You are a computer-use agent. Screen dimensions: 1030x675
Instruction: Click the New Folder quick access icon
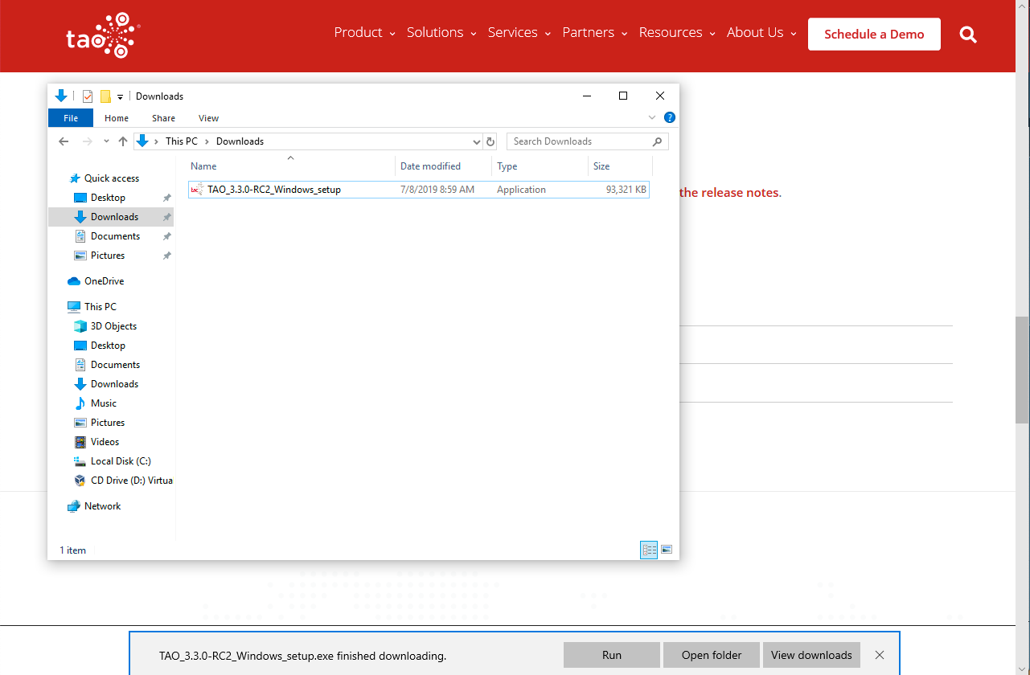tap(105, 96)
